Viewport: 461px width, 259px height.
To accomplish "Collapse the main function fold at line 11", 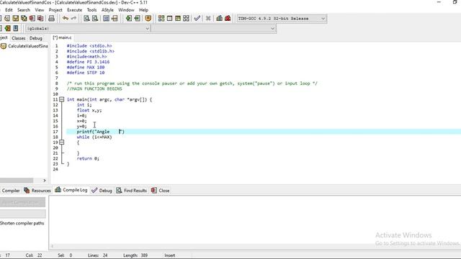I will (x=61, y=99).
